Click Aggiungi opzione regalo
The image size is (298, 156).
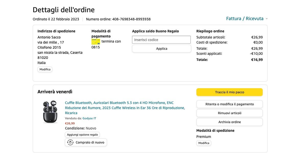tap(82, 135)
